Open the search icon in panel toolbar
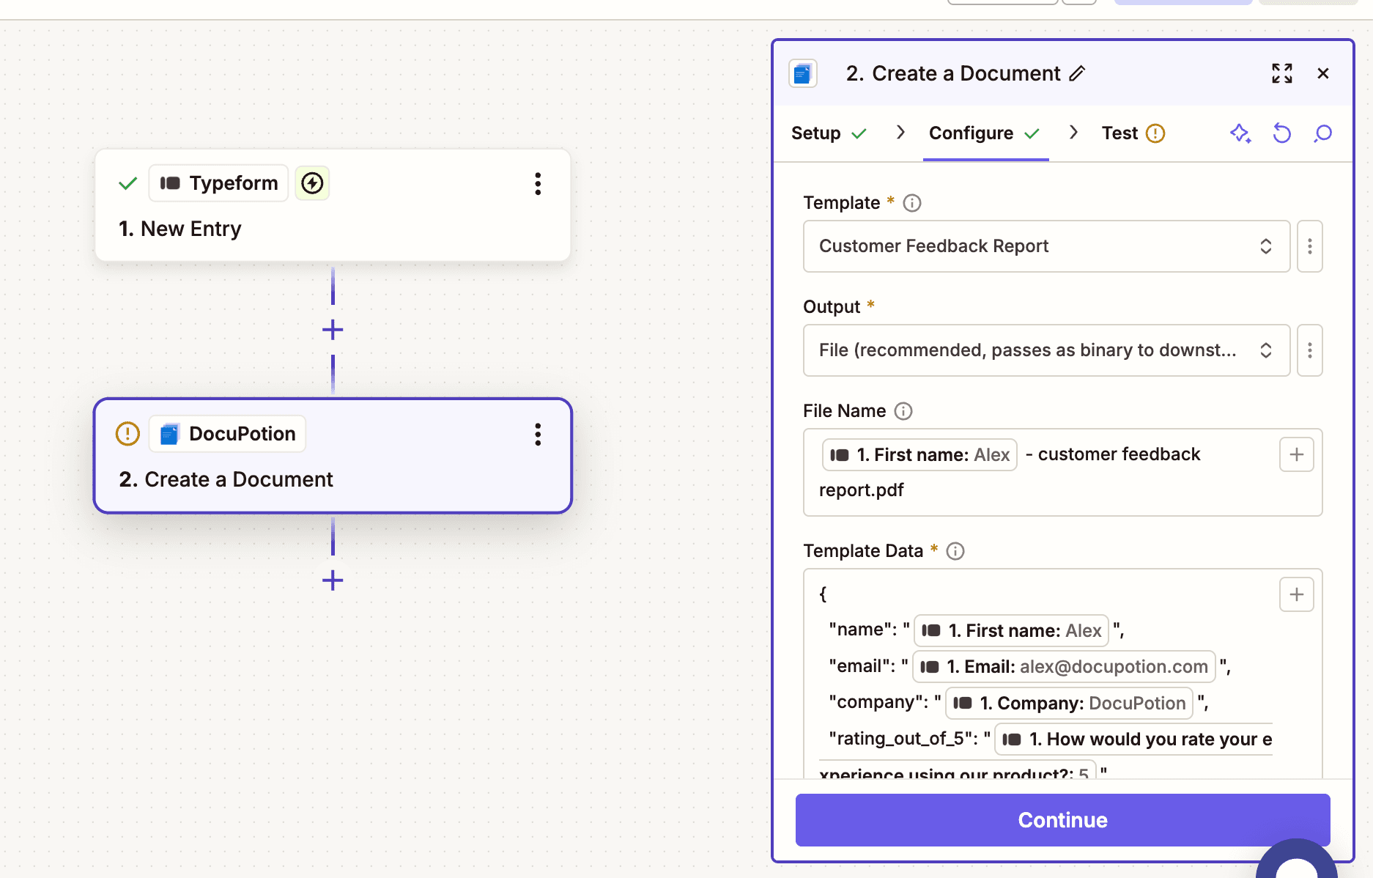The image size is (1373, 878). [1323, 133]
